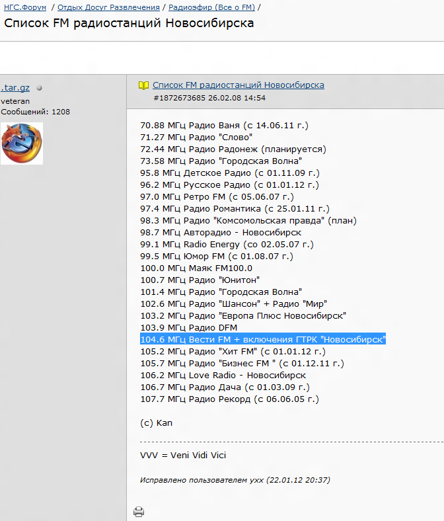Open the .tar.gz user profile link
The width and height of the screenshot is (444, 521).
(x=15, y=88)
